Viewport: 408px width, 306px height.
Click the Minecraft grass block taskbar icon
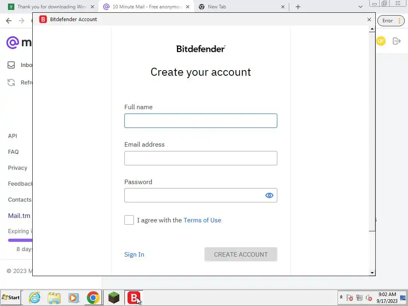[x=114, y=298]
